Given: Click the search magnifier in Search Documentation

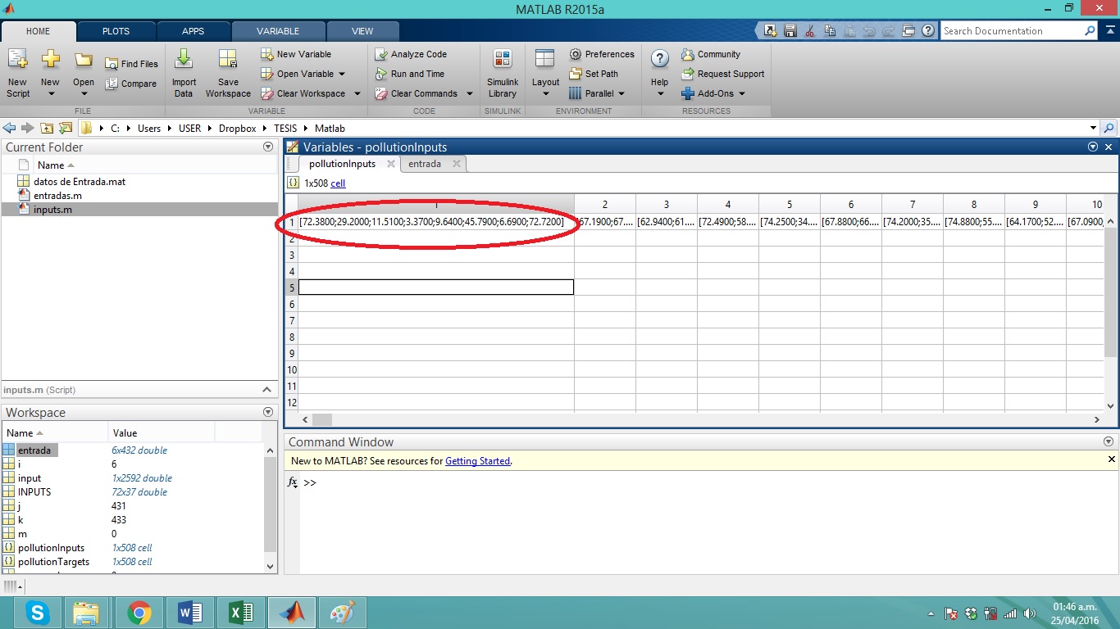Looking at the screenshot, I should tap(1090, 31).
